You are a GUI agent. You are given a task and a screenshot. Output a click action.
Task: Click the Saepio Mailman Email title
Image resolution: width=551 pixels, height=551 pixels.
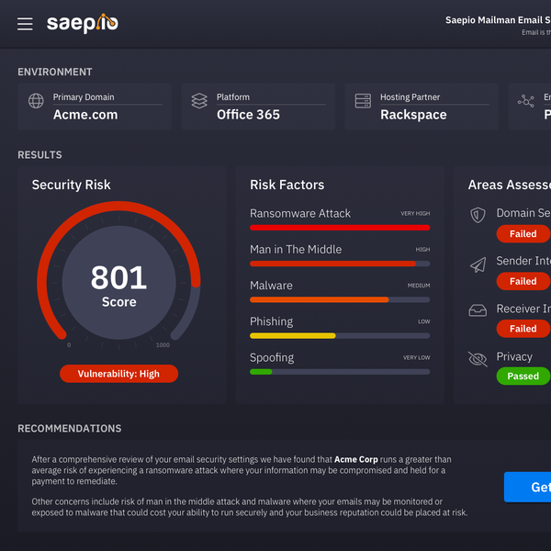coord(498,20)
